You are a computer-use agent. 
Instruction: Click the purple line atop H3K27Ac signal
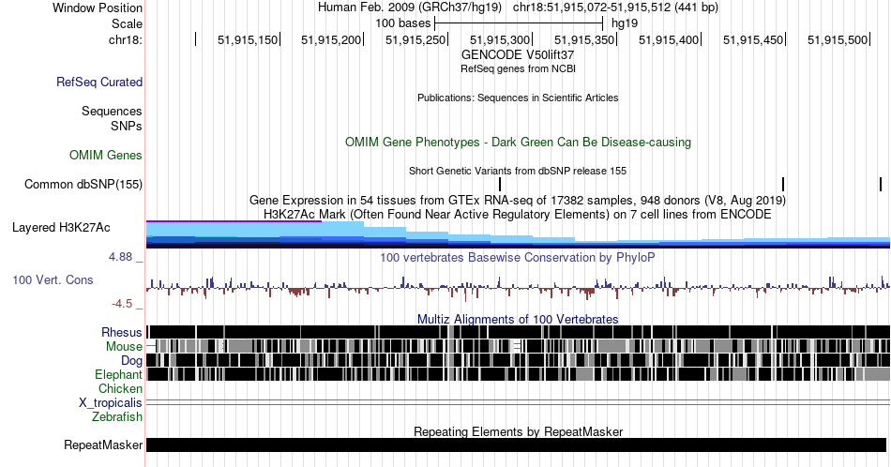pyautogui.click(x=234, y=221)
